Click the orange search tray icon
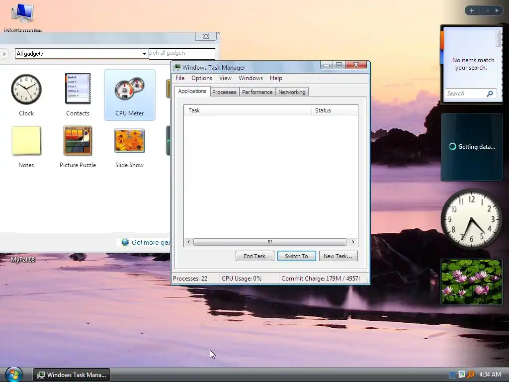This screenshot has height=382, width=509. (x=471, y=375)
